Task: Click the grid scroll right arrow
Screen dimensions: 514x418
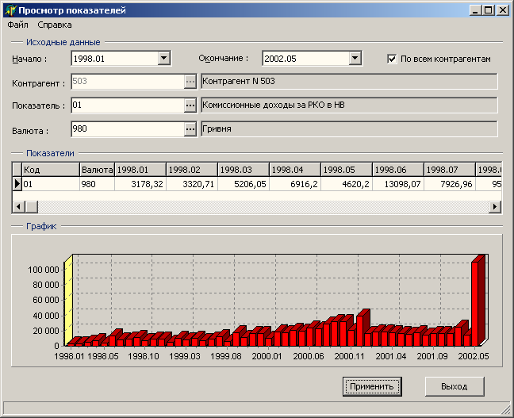Action: (x=495, y=206)
